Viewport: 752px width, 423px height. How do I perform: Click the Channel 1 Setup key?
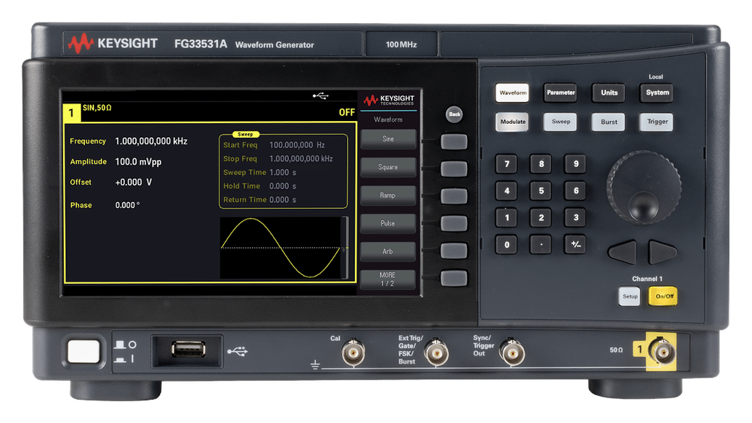pos(629,297)
